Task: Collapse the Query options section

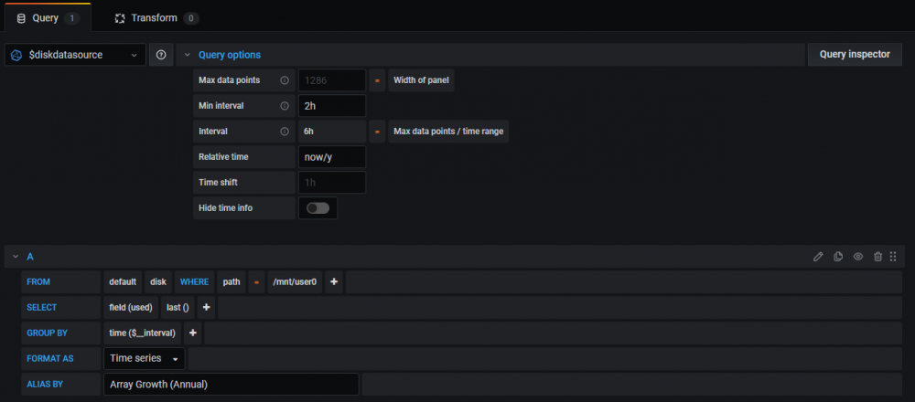Action: pos(188,55)
